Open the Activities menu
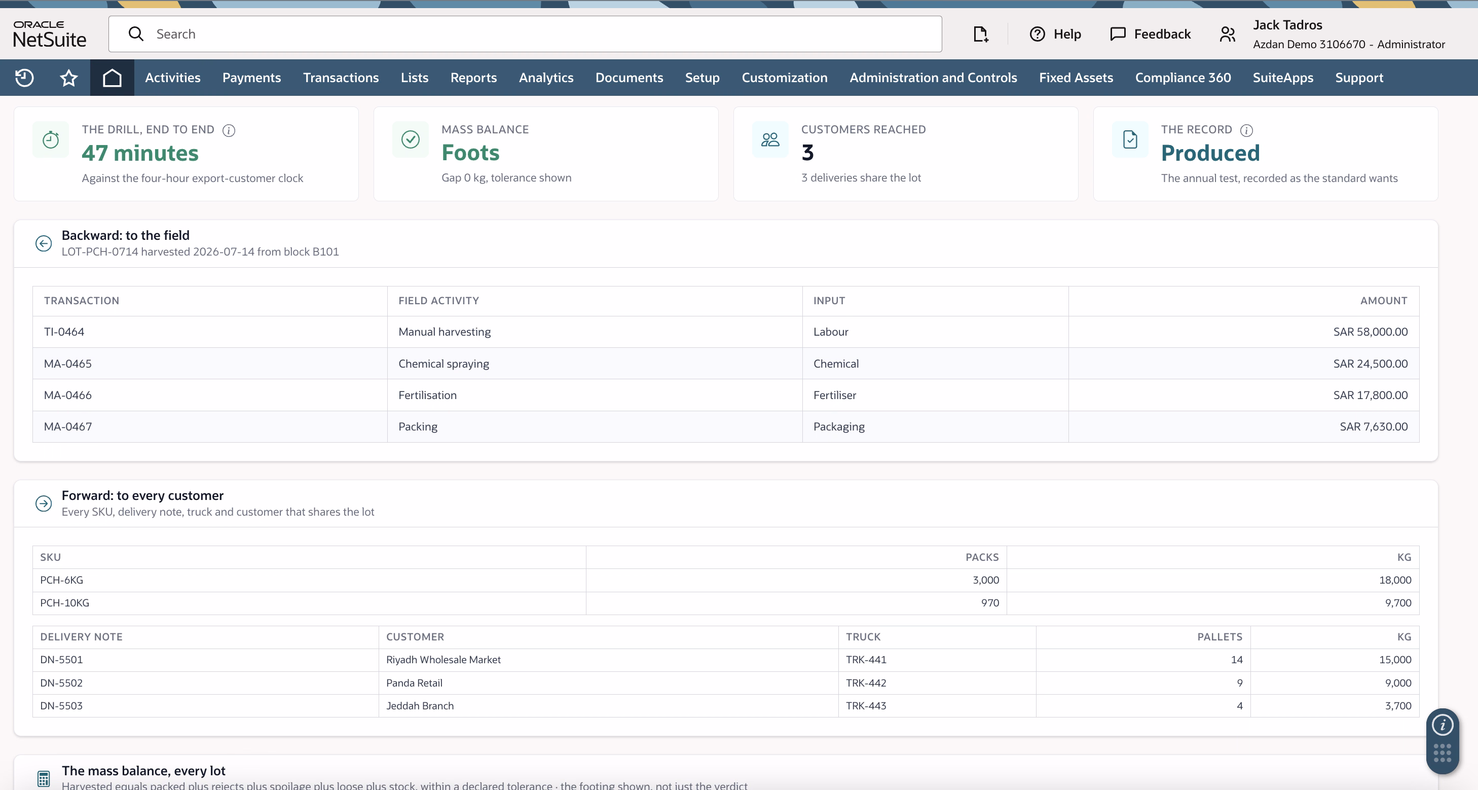The image size is (1478, 790). [x=173, y=78]
